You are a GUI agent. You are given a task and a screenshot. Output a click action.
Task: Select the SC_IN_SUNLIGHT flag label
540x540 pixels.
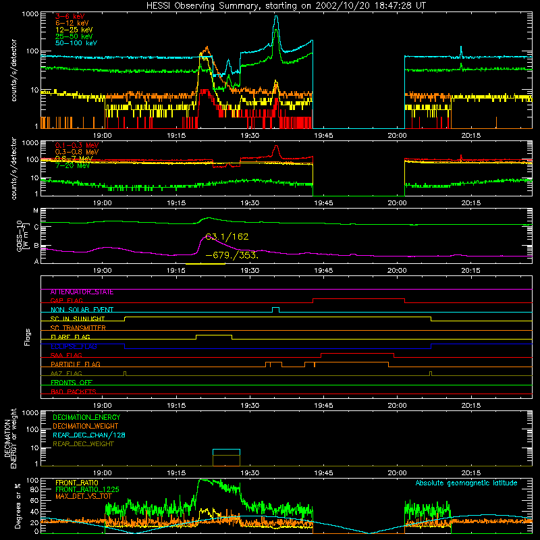coord(78,319)
